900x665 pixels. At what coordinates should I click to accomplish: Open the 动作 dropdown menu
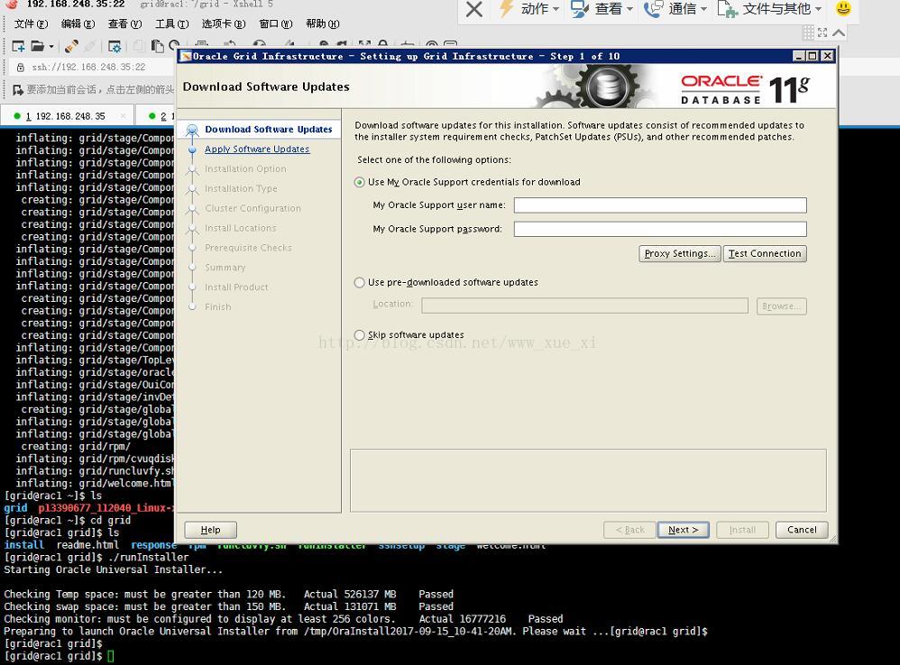pos(530,10)
